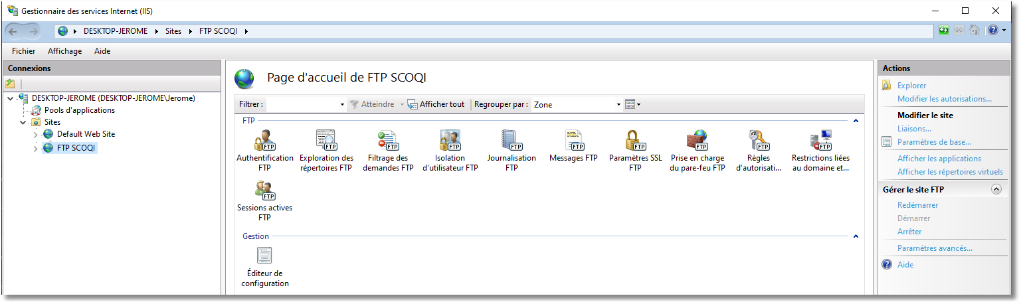Expand the FTP SCOQI tree node
Screen dimensions: 1021x304
pyautogui.click(x=36, y=148)
